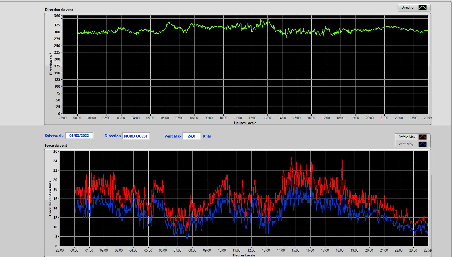This screenshot has width=452, height=257.
Task: Click the blue 'Direction' field label
Action: pyautogui.click(x=113, y=136)
